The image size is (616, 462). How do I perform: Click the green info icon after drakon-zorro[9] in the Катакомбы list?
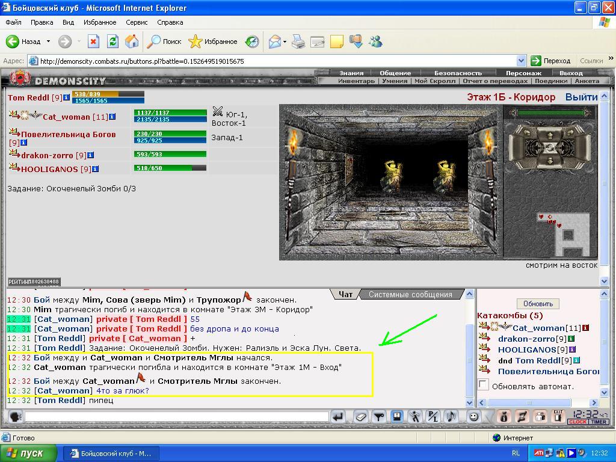tap(571, 338)
